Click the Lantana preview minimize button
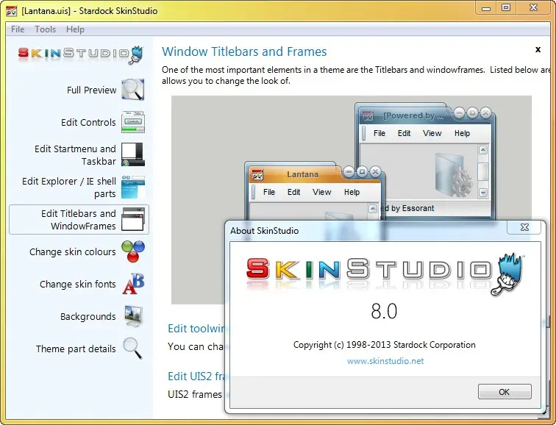Viewport: 556px width, 425px height. pyautogui.click(x=349, y=172)
